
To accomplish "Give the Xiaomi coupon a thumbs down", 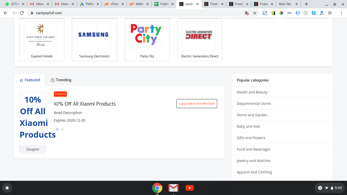I will click(x=63, y=129).
